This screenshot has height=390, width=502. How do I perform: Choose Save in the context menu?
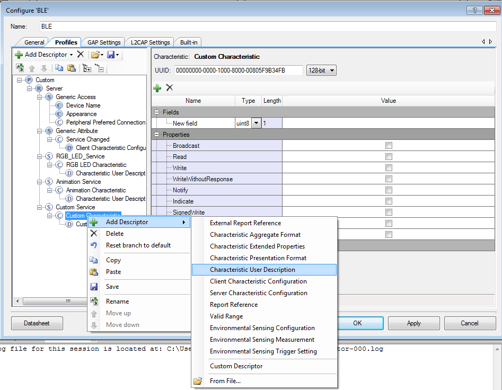pos(139,287)
